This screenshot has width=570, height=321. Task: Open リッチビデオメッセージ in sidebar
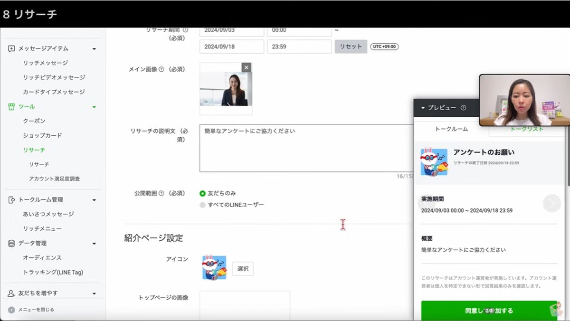pos(54,77)
